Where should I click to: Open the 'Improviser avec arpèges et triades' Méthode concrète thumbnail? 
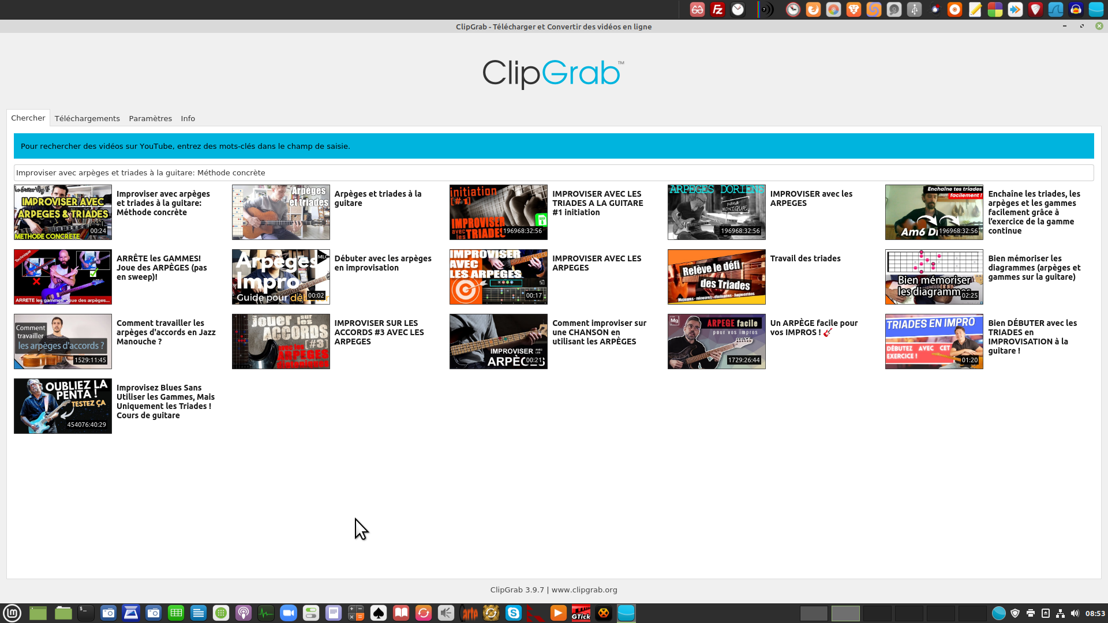pos(63,212)
